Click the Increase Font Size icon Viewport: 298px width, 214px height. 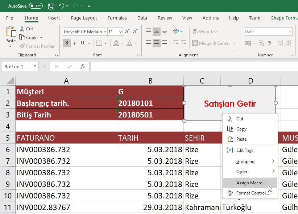point(128,32)
